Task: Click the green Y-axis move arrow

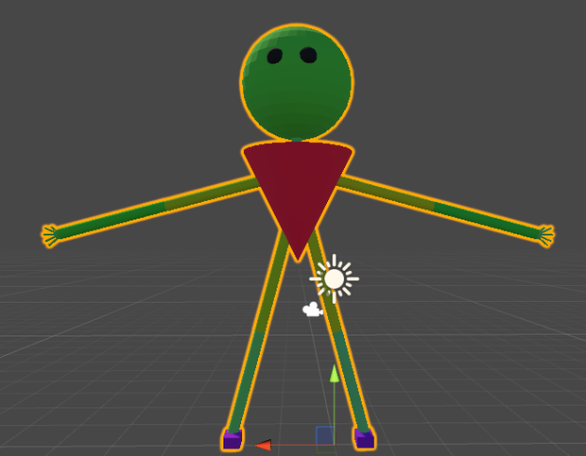Action: pyautogui.click(x=334, y=374)
